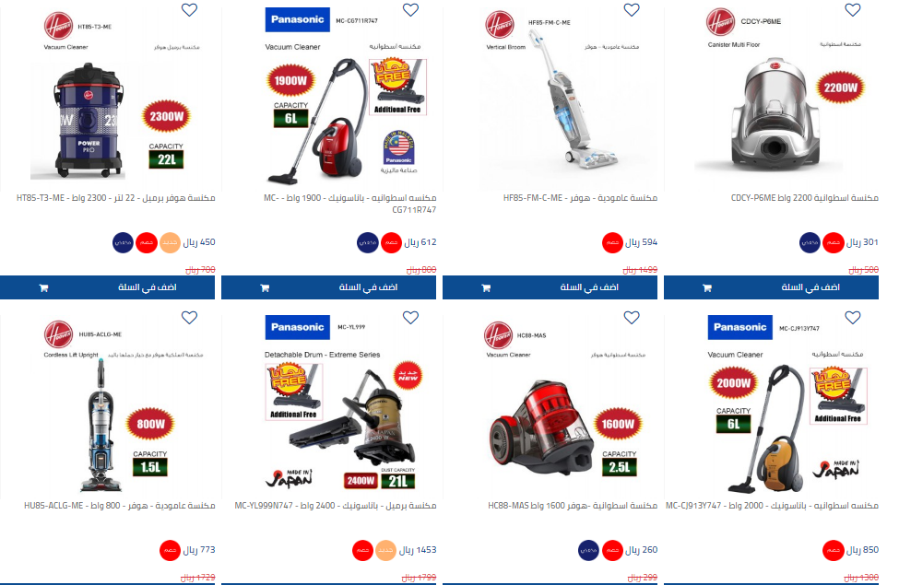The width and height of the screenshot is (899, 585).
Task: Add Hoover HF85-FM-C-ME to wishlist
Action: tap(632, 10)
